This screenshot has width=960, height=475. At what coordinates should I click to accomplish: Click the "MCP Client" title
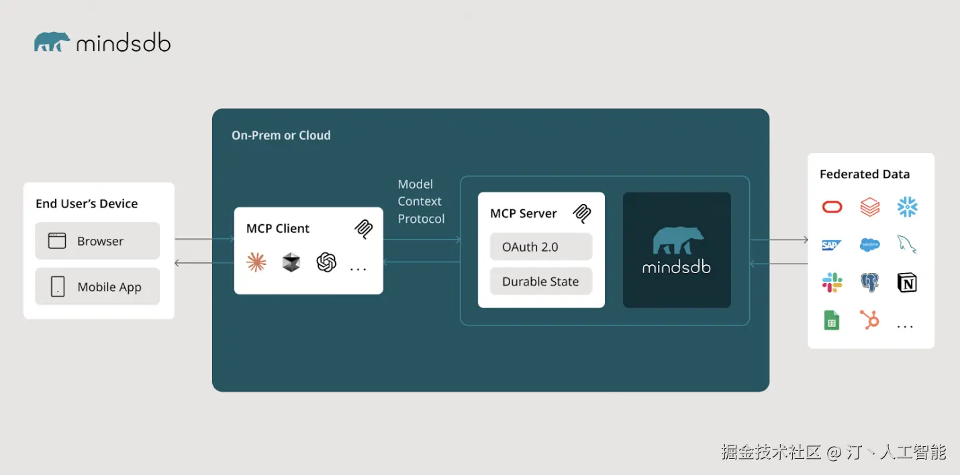(278, 229)
